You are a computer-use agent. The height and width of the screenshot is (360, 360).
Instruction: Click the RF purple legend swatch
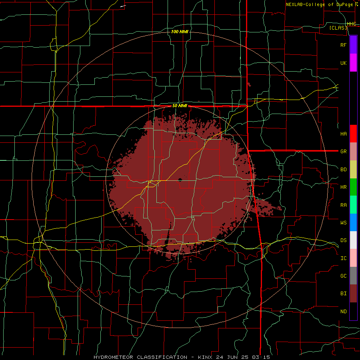pyautogui.click(x=353, y=45)
